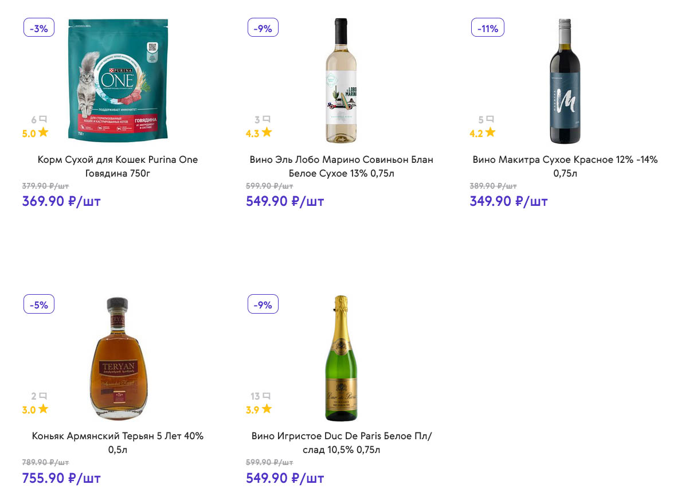Click the Makitra red wine bottle image
The image size is (693, 500).
pos(565,80)
